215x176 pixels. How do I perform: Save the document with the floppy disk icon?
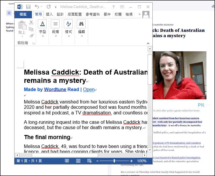click(28, 7)
